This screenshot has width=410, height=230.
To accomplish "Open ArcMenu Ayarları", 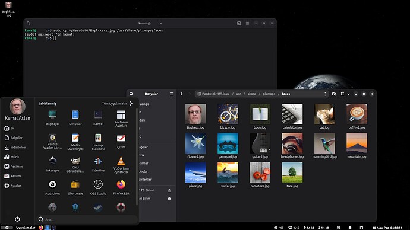I will (121, 119).
